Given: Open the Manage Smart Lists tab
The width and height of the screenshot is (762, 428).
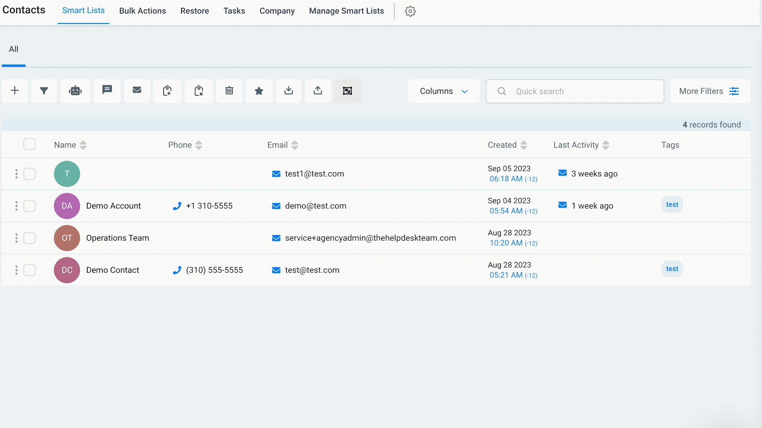Looking at the screenshot, I should (x=346, y=11).
